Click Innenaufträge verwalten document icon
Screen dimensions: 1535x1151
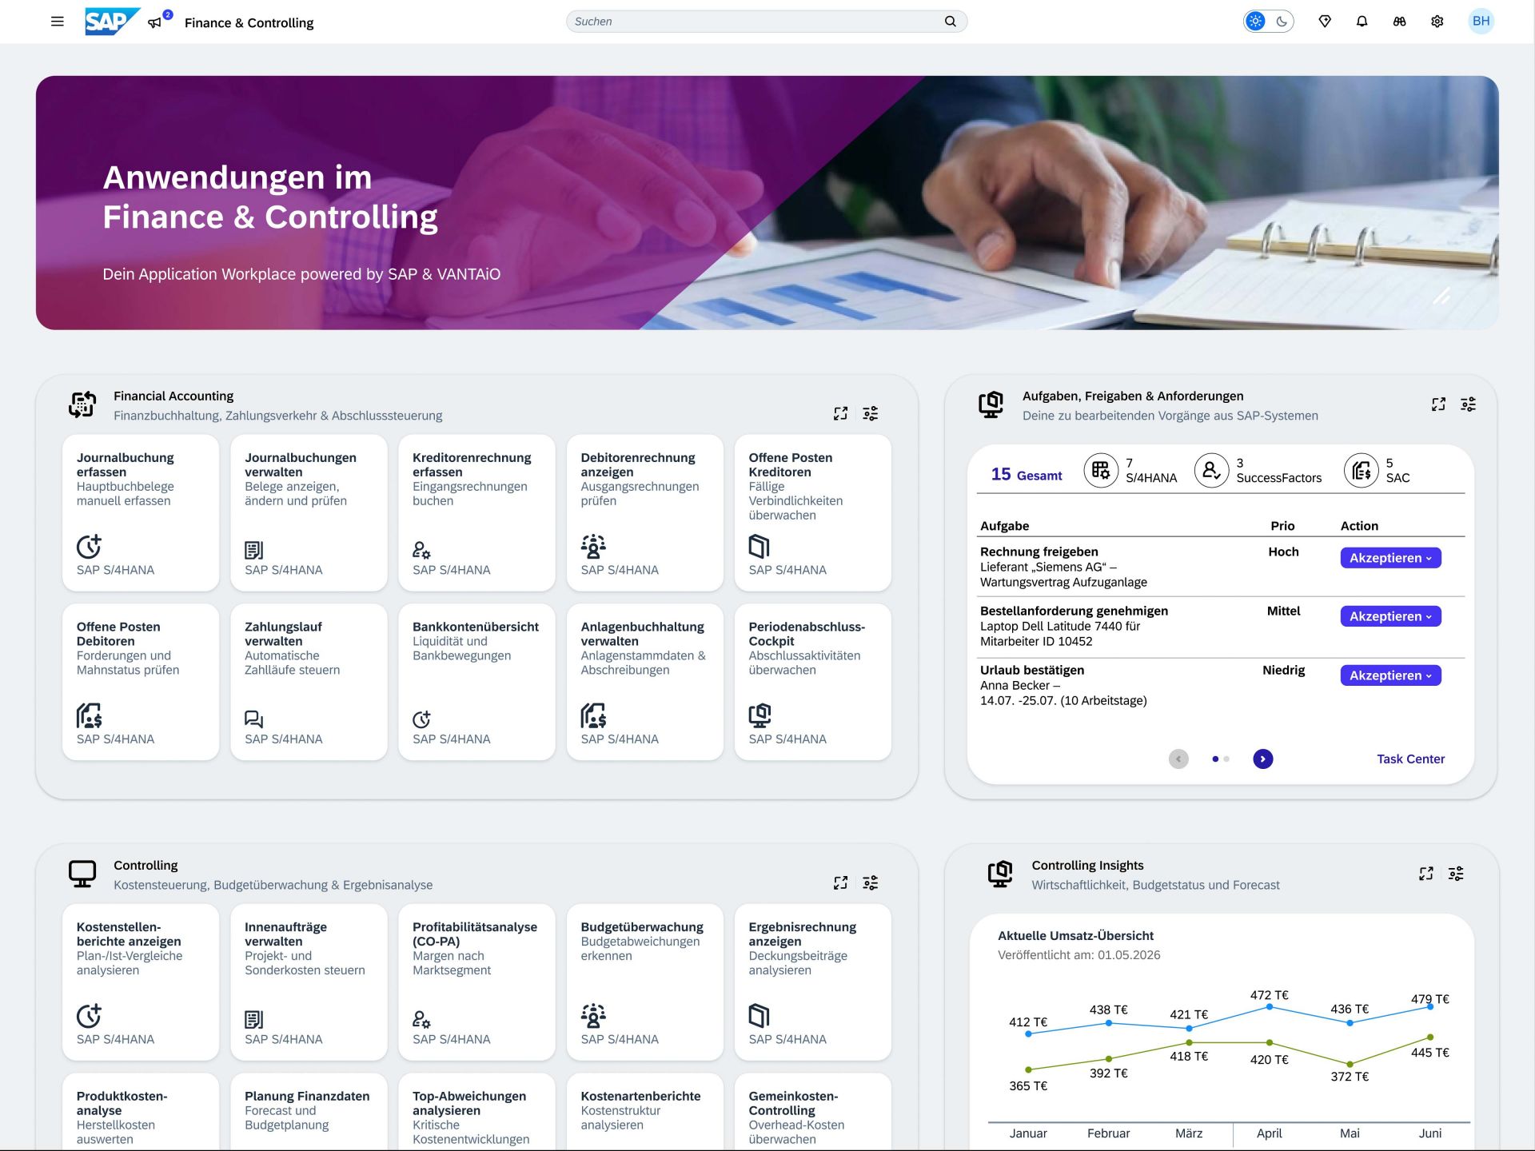point(253,1019)
